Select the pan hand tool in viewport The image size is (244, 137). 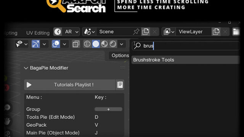pyautogui.click(x=7, y=121)
